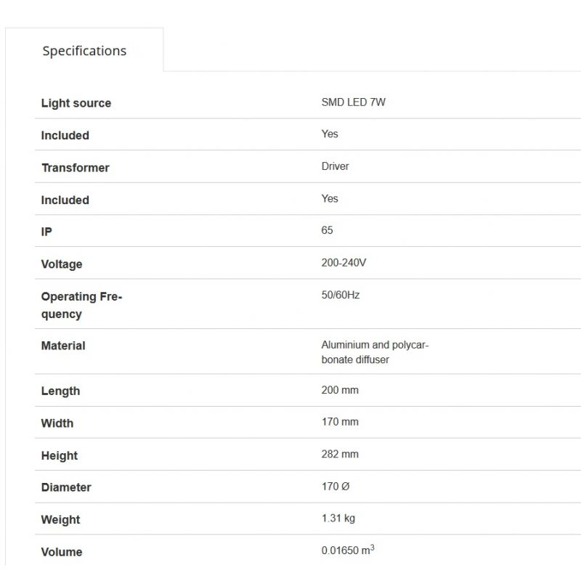Click the Driver value text
This screenshot has height=581, width=581.
(x=335, y=166)
